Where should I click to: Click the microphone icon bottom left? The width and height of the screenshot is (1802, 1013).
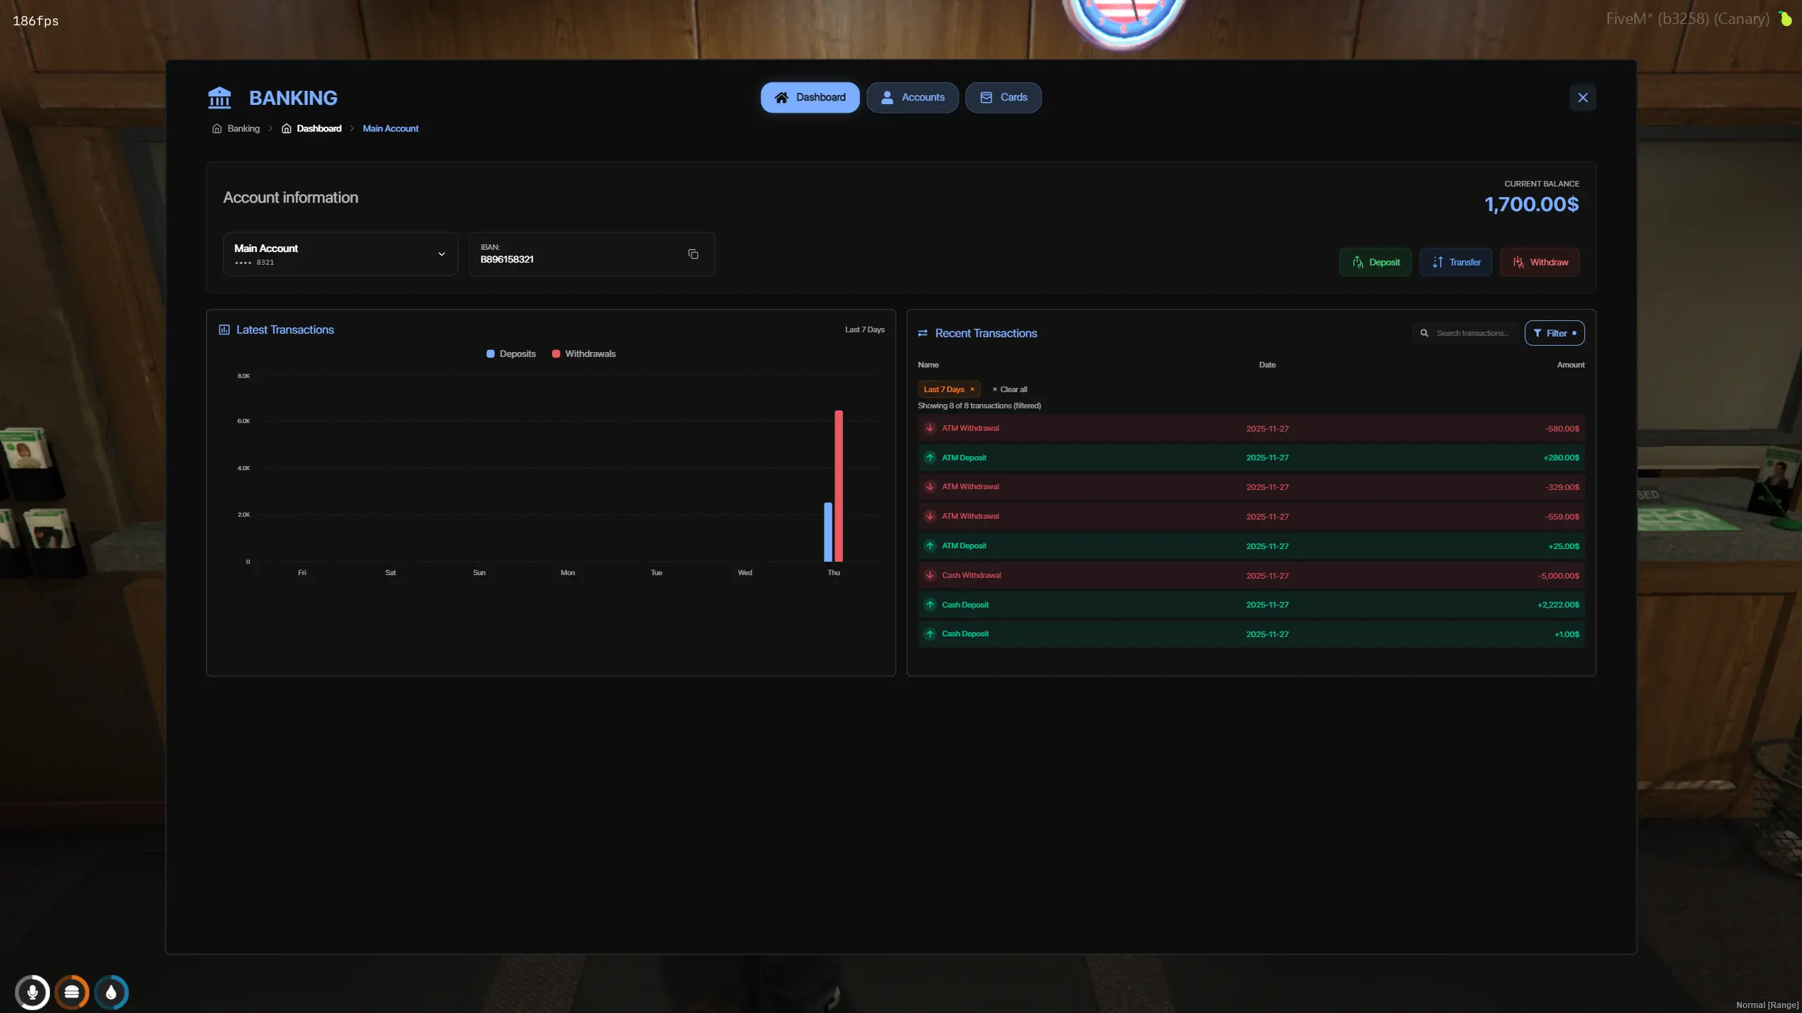tap(32, 991)
